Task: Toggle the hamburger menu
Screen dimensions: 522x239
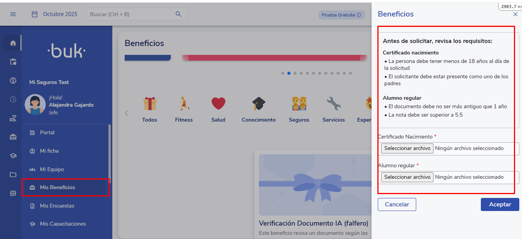Action: click(13, 14)
